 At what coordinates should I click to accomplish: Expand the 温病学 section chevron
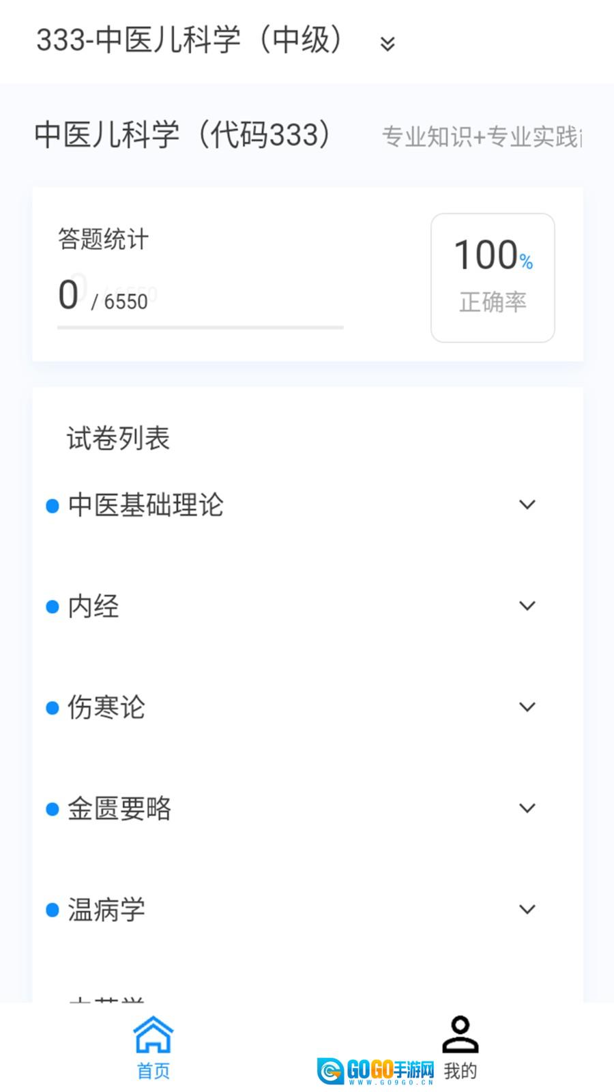point(527,909)
